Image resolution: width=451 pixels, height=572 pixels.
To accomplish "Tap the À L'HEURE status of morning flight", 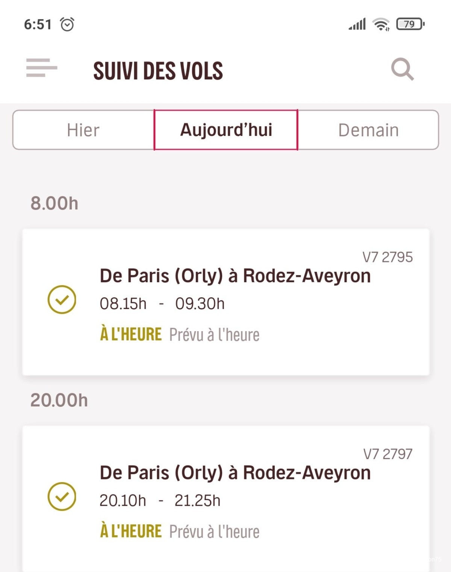I will click(131, 335).
